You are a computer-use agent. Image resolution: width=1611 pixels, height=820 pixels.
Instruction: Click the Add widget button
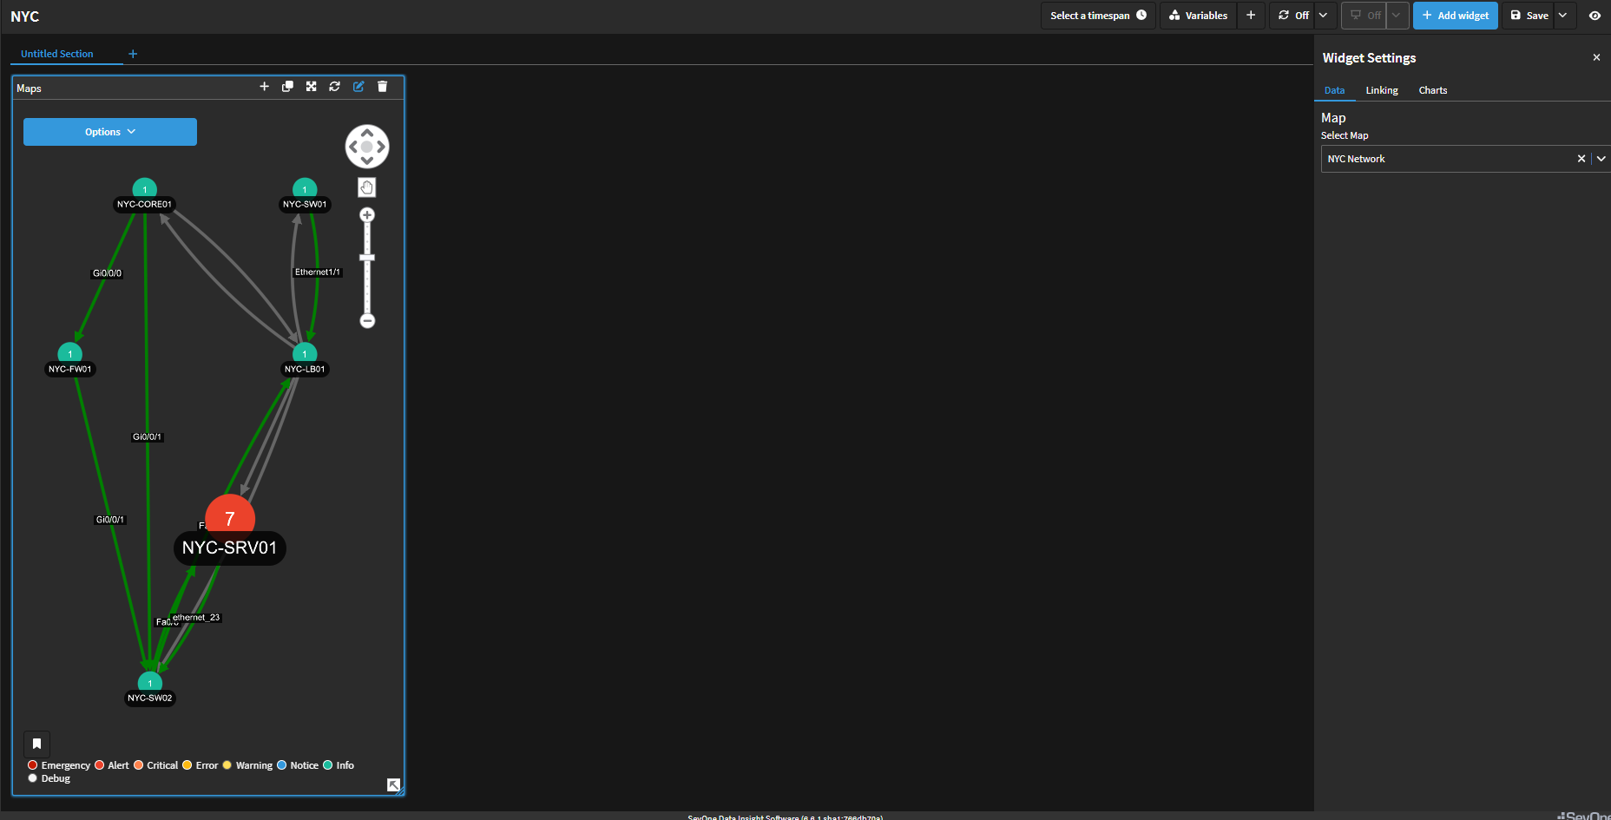(1455, 16)
